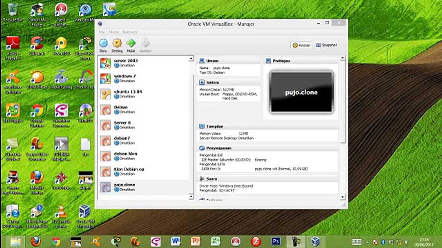Click the pujo.clone preview thumbnail
This screenshot has height=248, width=442.
(301, 92)
